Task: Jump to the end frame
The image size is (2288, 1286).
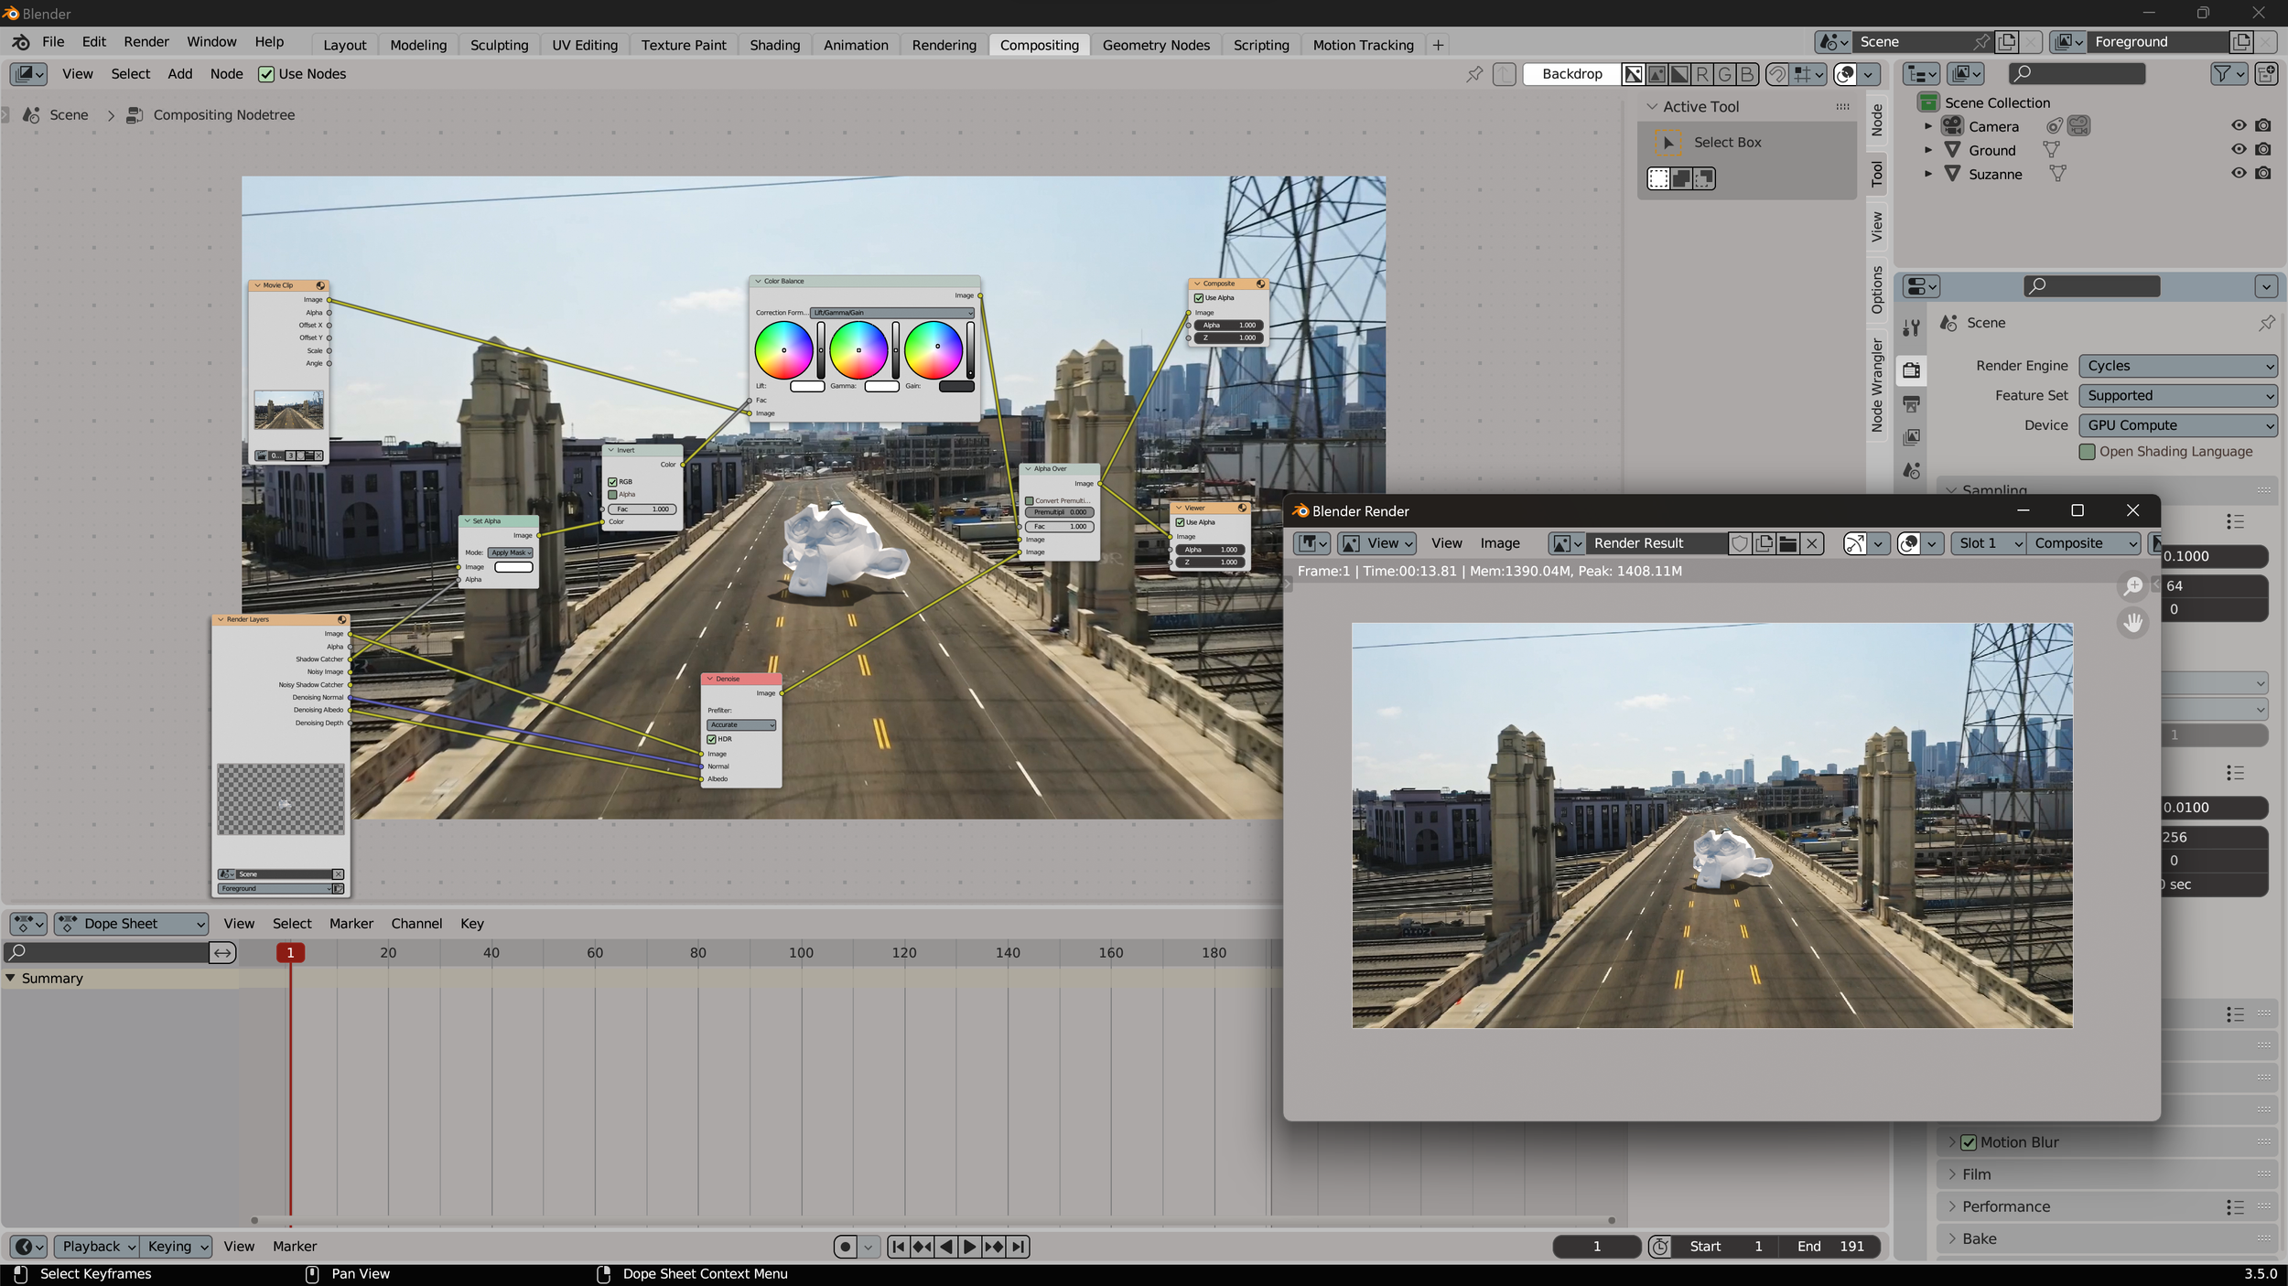Action: tap(1018, 1247)
